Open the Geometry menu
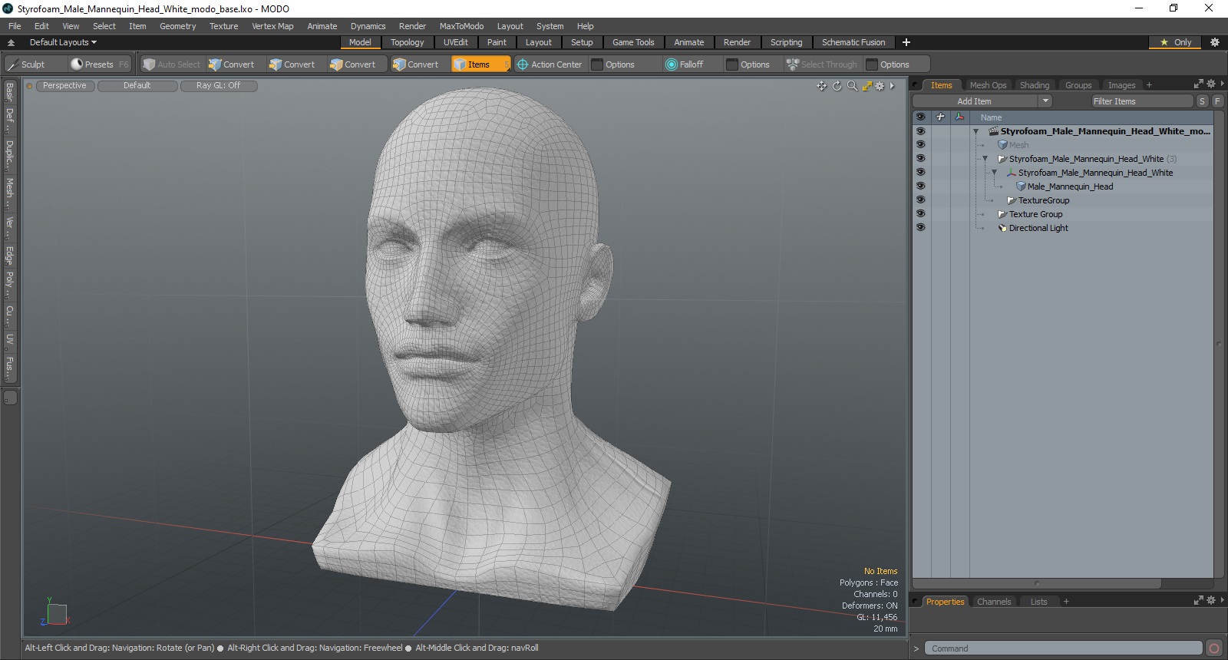Image resolution: width=1228 pixels, height=660 pixels. click(x=178, y=26)
